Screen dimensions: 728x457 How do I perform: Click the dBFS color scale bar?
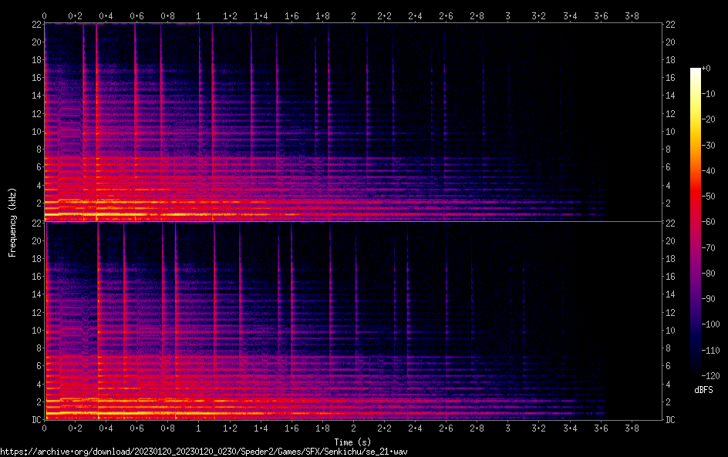click(696, 223)
